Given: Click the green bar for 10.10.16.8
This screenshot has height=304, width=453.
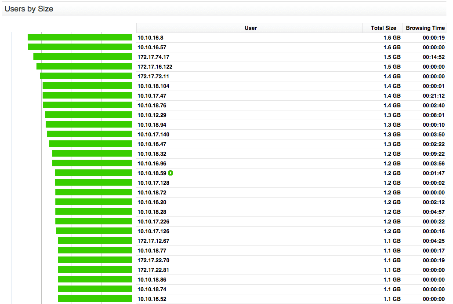Looking at the screenshot, I should tap(80, 37).
